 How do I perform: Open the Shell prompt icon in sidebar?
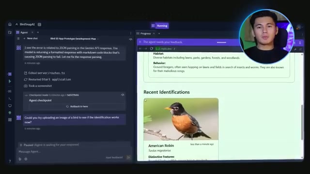tap(10, 99)
